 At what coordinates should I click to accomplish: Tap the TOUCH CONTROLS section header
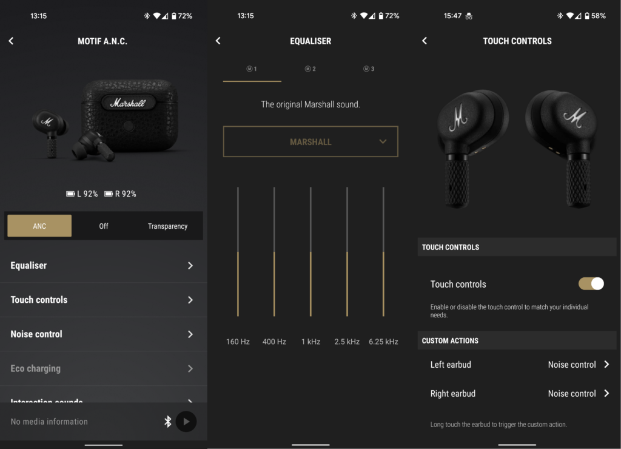click(x=517, y=247)
